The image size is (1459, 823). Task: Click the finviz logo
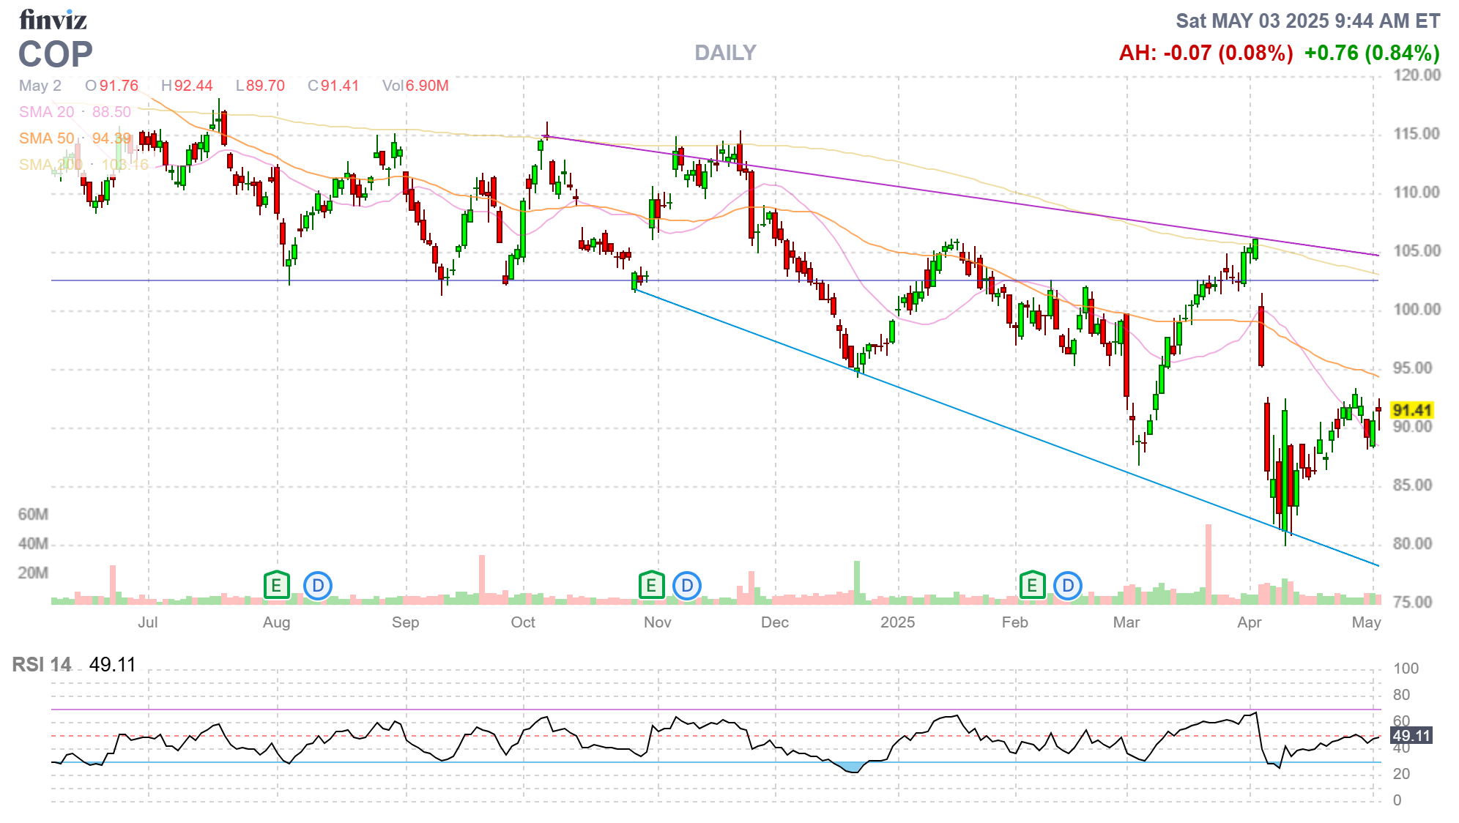[x=53, y=20]
